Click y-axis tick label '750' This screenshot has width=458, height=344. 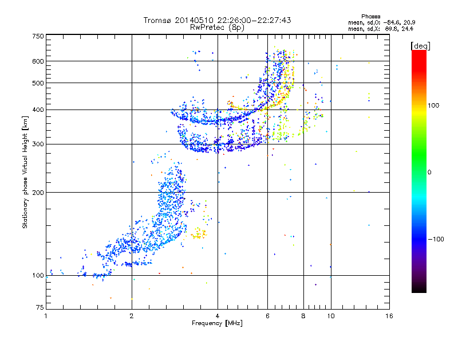click(x=38, y=36)
